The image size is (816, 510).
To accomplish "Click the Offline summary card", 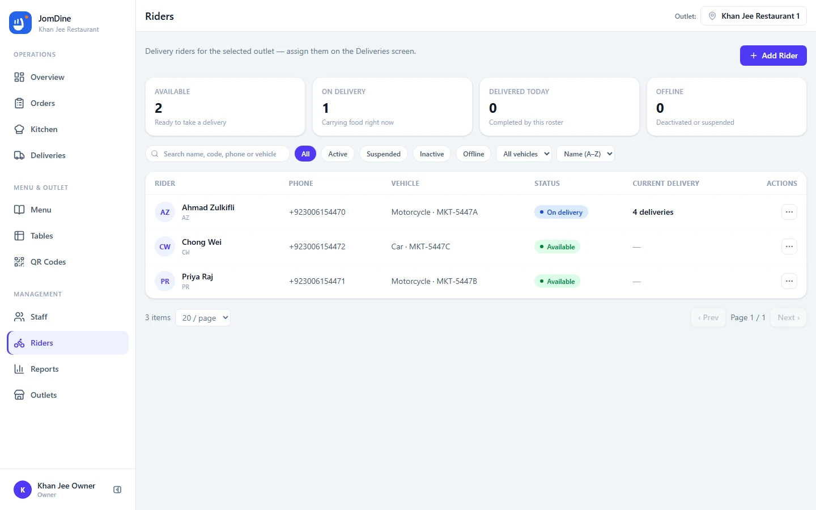I will 726,107.
